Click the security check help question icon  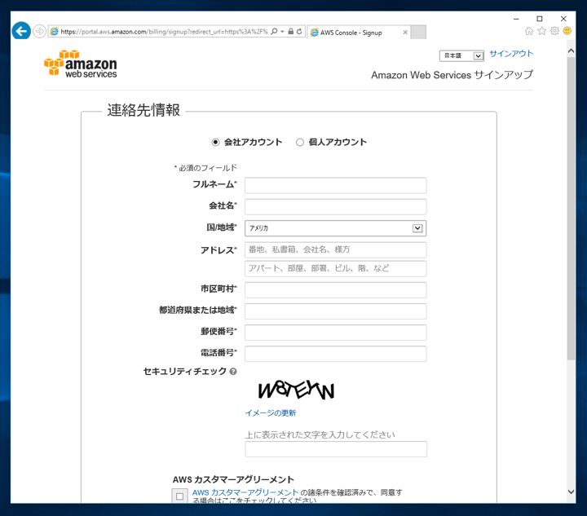point(233,372)
